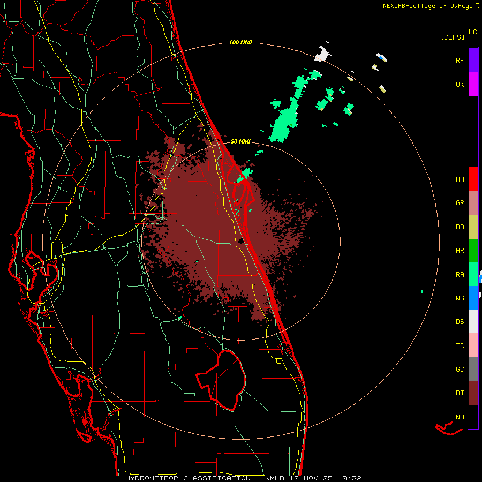Click the BD legend label
This screenshot has width=482, height=482.
[x=460, y=227]
